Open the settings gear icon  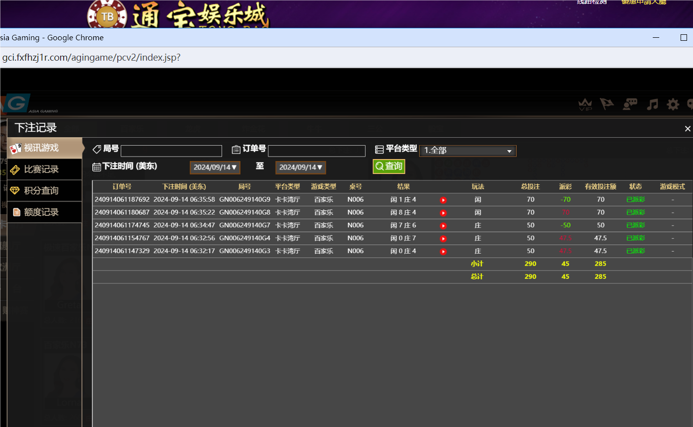(673, 104)
